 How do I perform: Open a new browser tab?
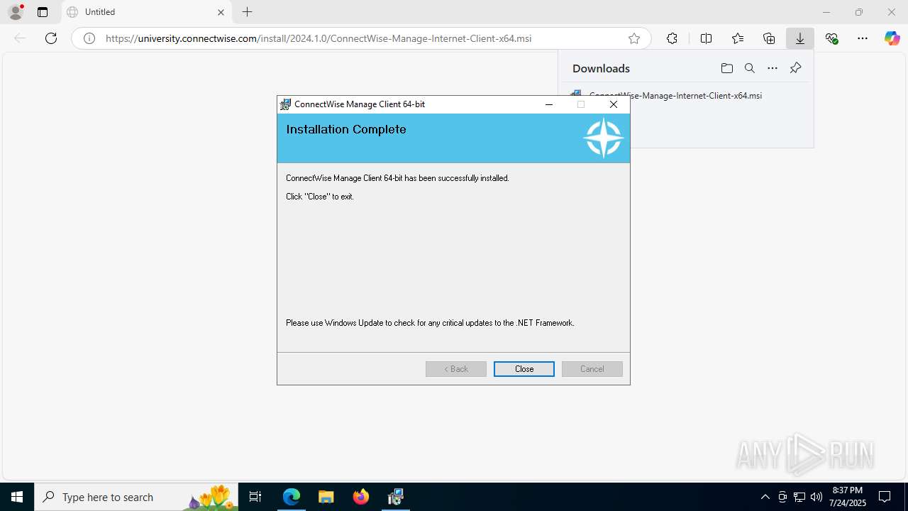coord(247,12)
